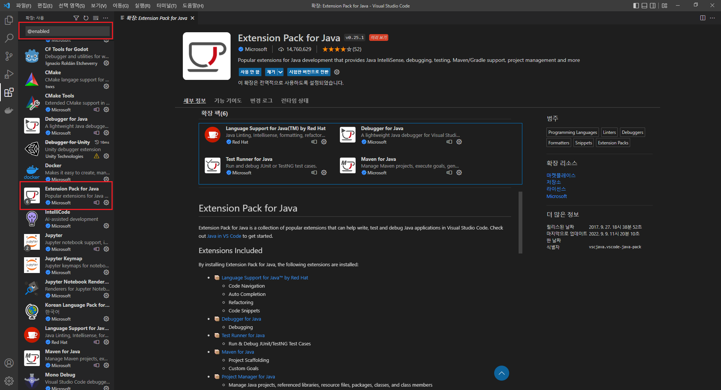Screen dimensions: 721x390
Task: Click the 사용 안 함 (disable) button
Action: (x=250, y=72)
